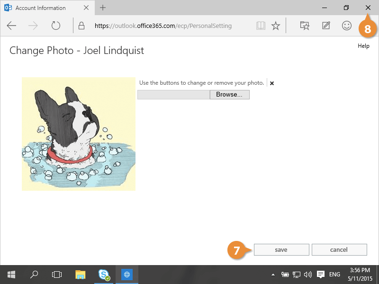Make a Web Note with pen icon
379x284 pixels.
[x=326, y=26]
